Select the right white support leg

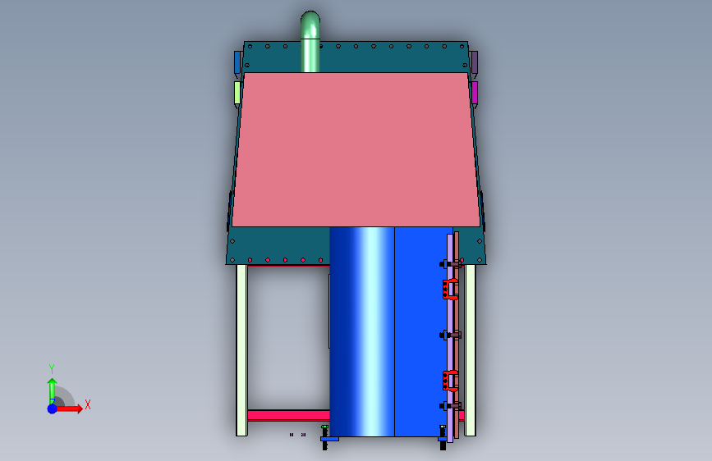(471, 350)
